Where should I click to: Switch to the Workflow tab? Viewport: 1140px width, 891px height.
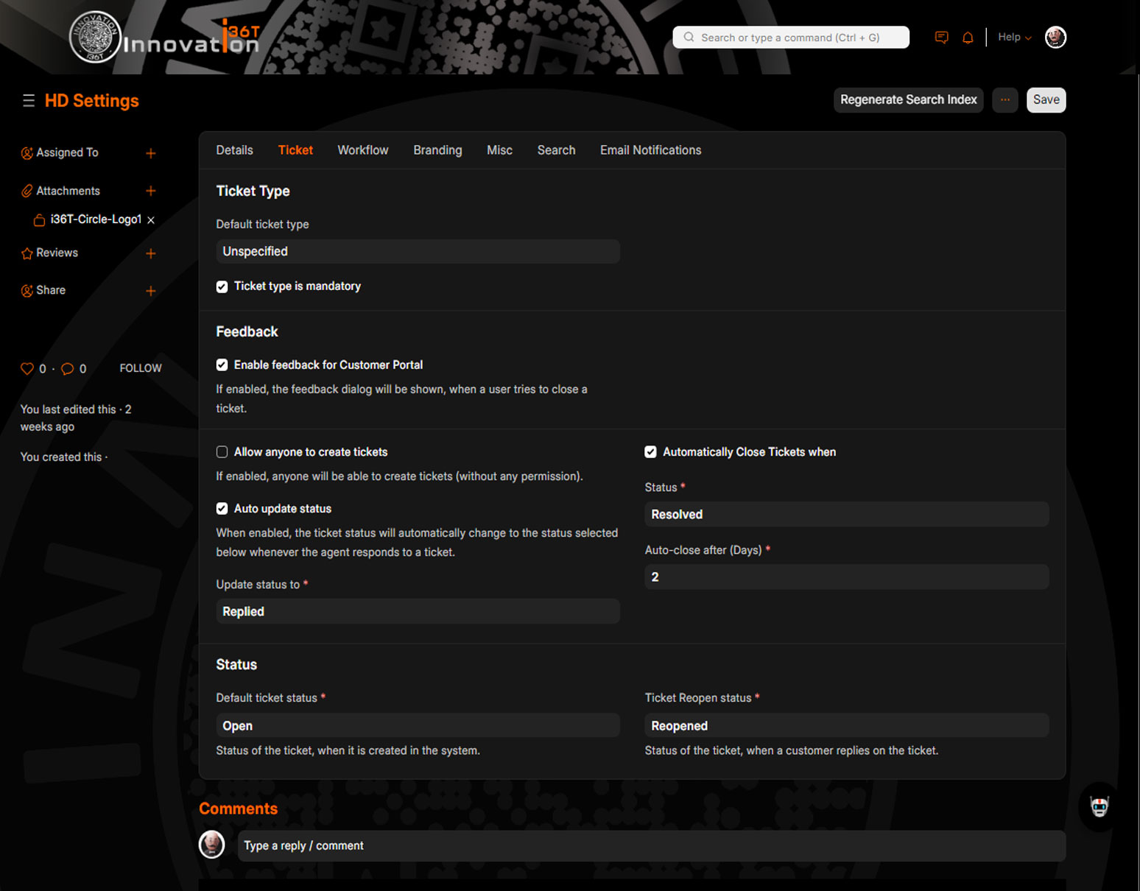362,150
